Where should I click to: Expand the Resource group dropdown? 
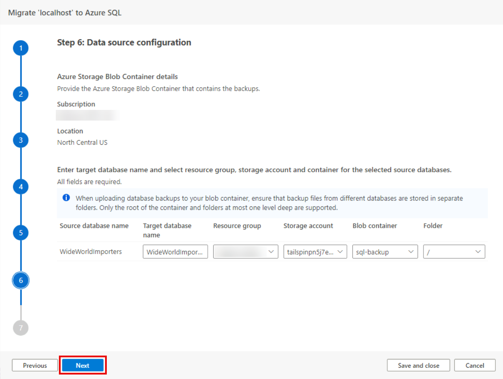(x=245, y=252)
